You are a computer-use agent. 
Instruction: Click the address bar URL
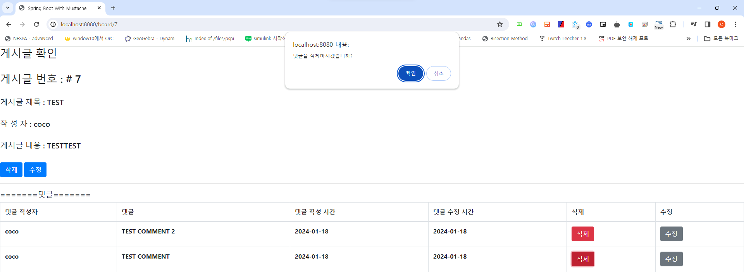[x=89, y=24]
